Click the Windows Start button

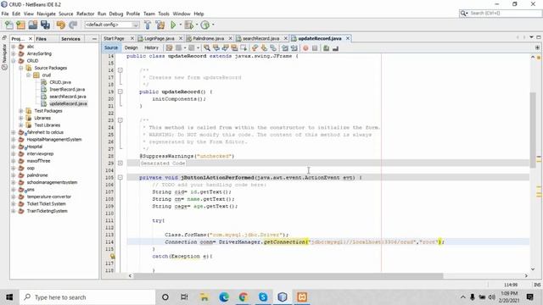(9, 297)
